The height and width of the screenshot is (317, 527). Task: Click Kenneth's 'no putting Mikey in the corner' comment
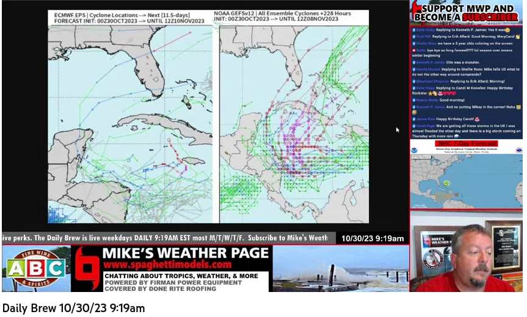[467, 109]
